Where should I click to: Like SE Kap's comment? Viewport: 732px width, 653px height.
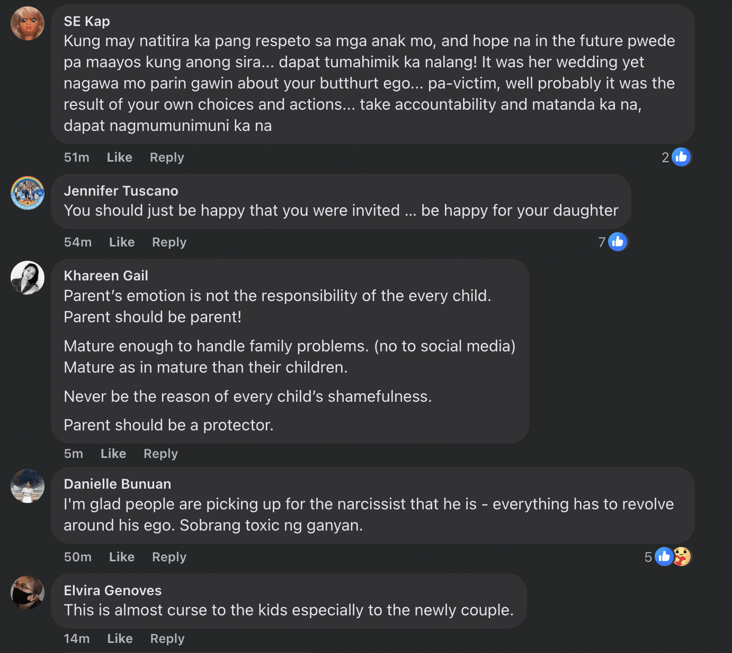pos(120,157)
